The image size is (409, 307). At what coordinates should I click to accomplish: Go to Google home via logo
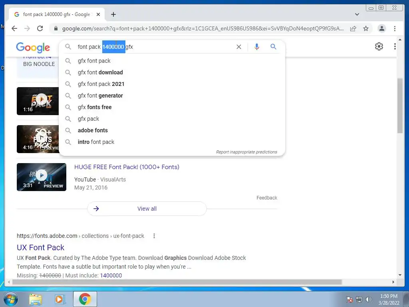tap(33, 48)
